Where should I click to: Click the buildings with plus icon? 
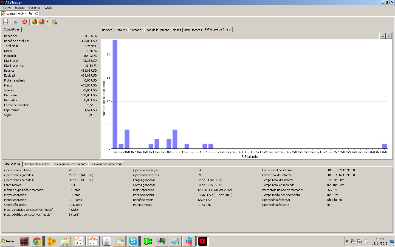pos(55,22)
